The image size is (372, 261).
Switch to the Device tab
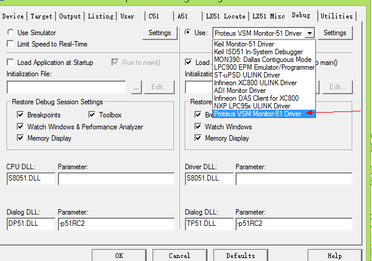coord(13,16)
